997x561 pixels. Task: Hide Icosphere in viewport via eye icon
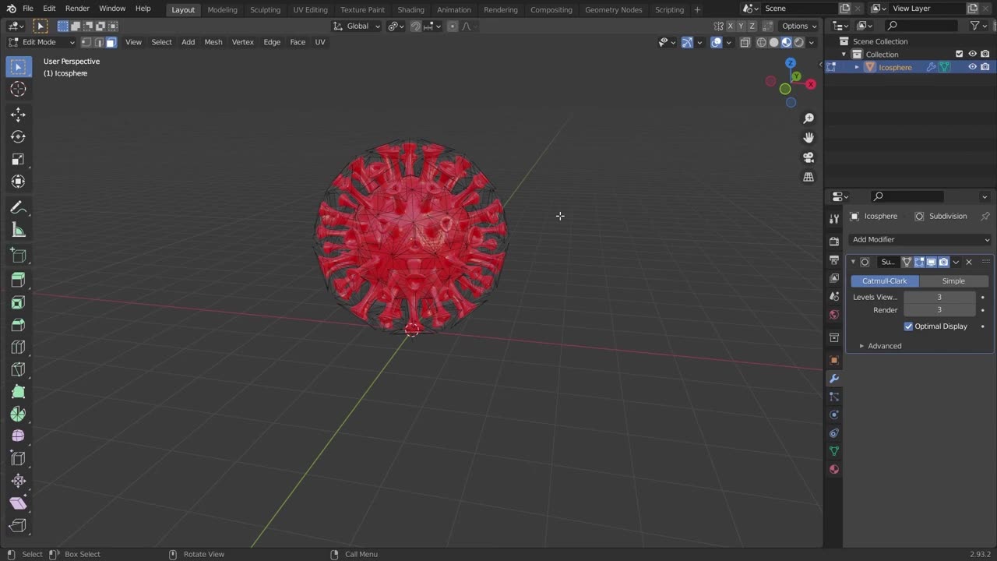click(972, 67)
